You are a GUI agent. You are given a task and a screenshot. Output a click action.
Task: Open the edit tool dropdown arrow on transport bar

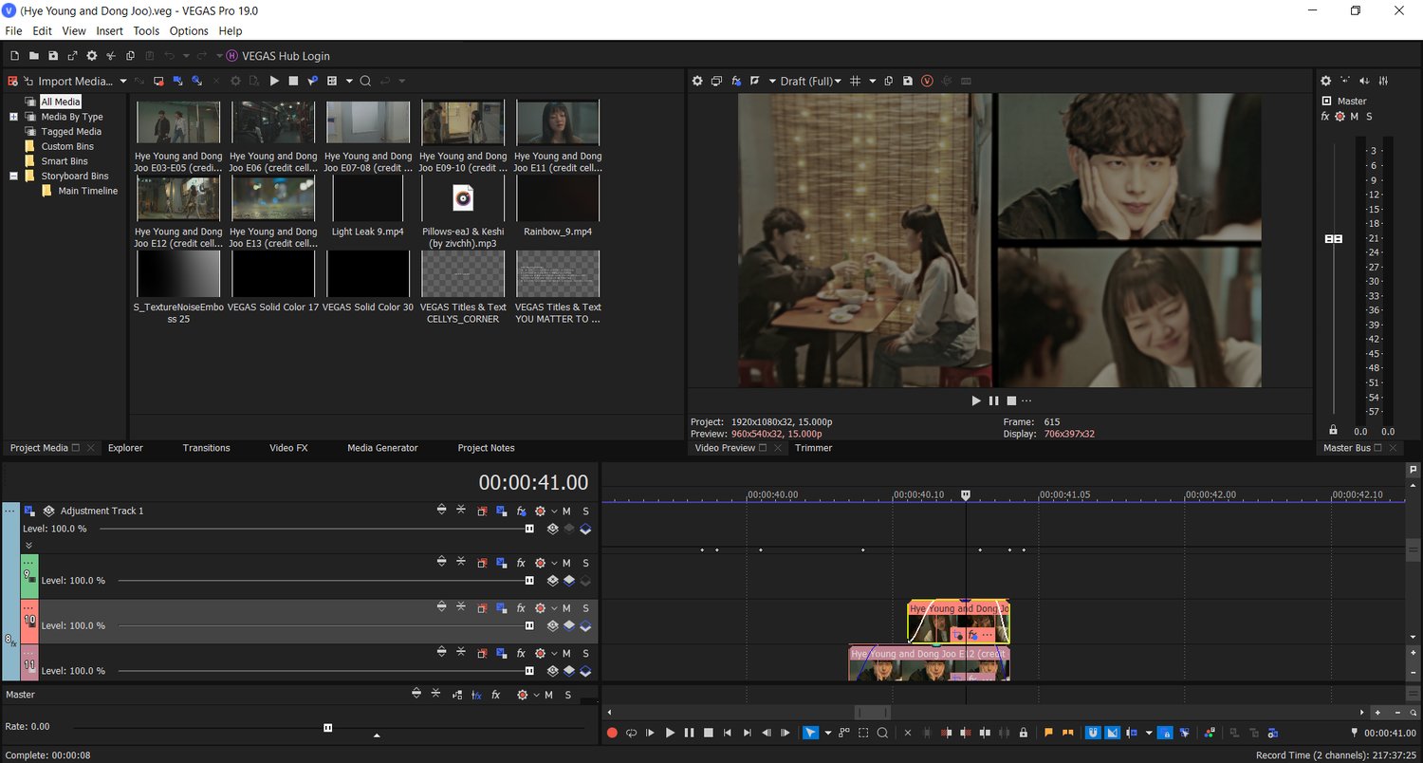pos(828,733)
